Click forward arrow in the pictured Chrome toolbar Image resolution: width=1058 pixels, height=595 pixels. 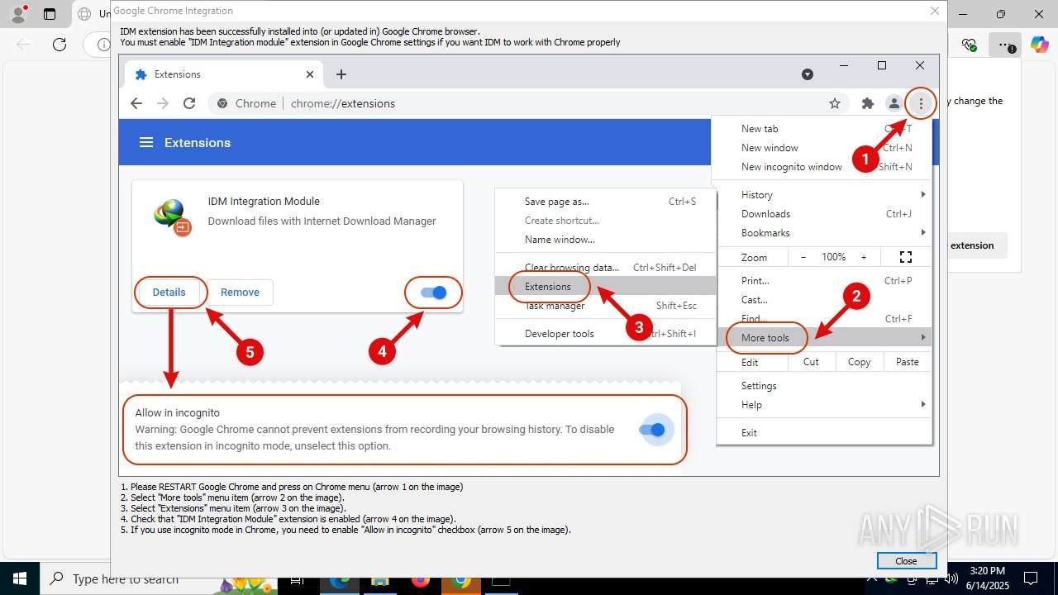click(163, 103)
